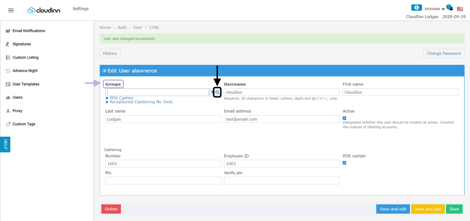The height and width of the screenshot is (221, 470).
Task: Click the US flag language icon
Action: [x=460, y=9]
